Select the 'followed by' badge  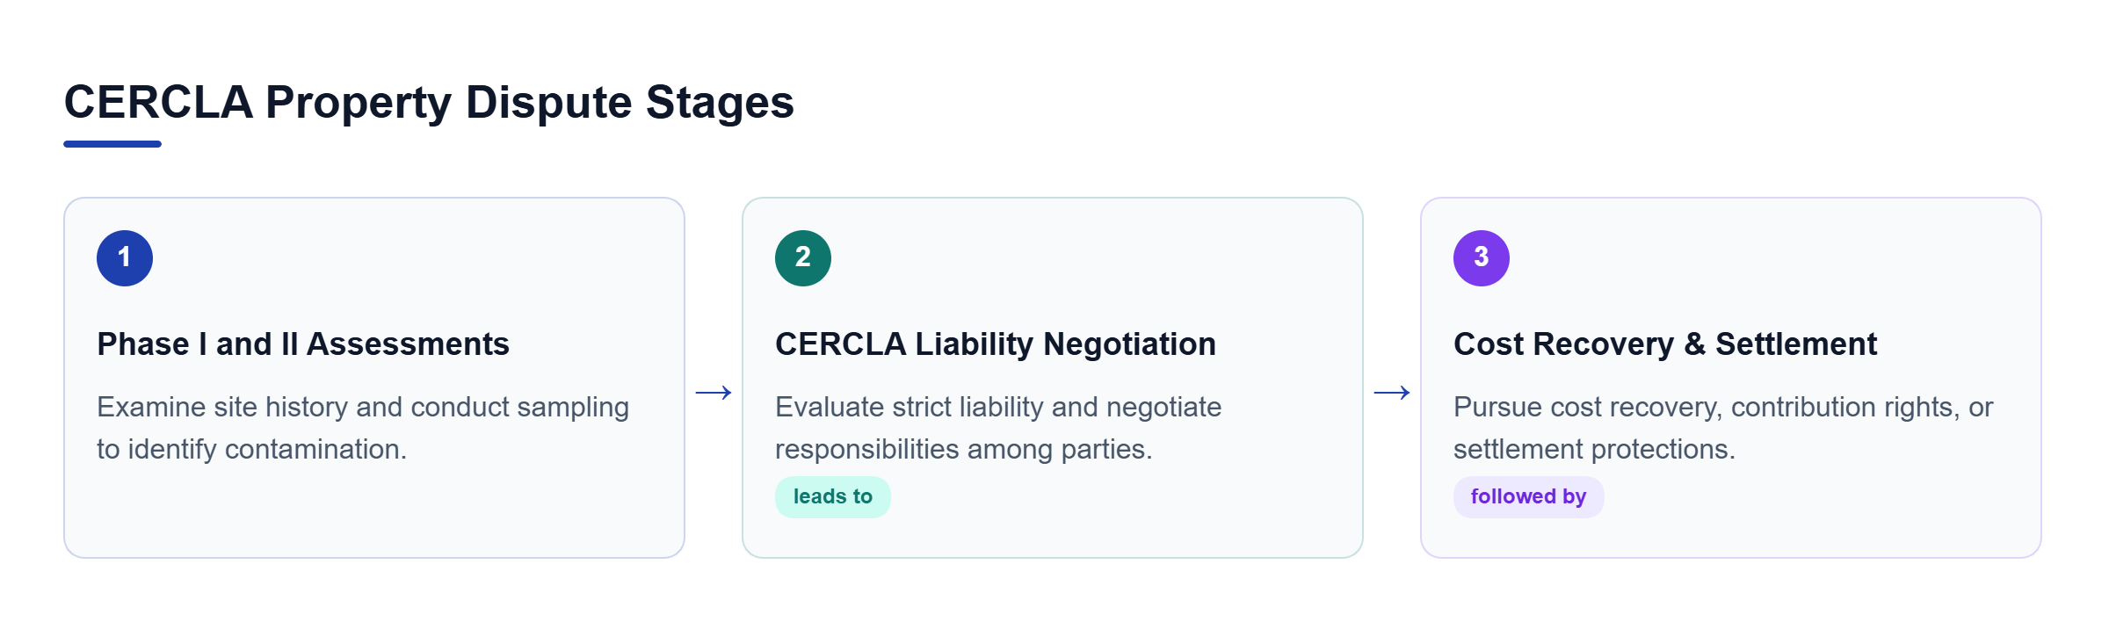[x=1529, y=497]
